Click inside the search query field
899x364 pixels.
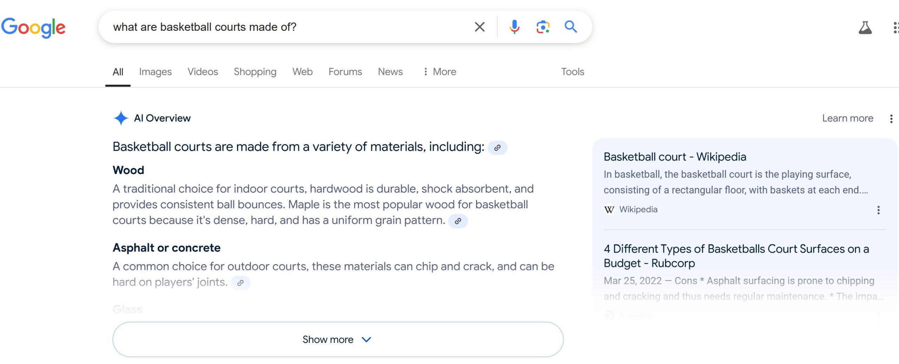(281, 27)
